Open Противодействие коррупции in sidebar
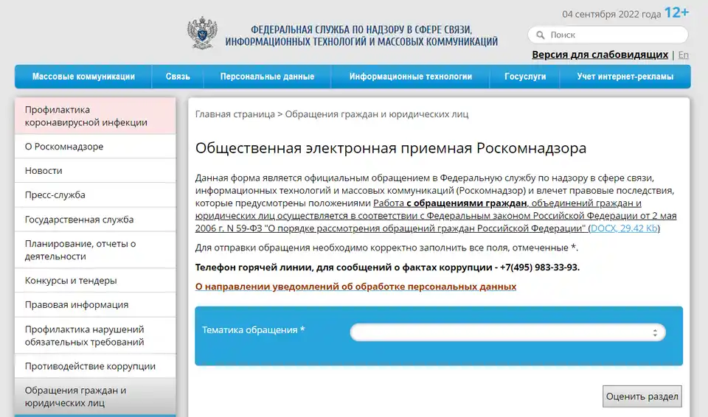Viewport: 708px width, 417px height. [x=90, y=366]
